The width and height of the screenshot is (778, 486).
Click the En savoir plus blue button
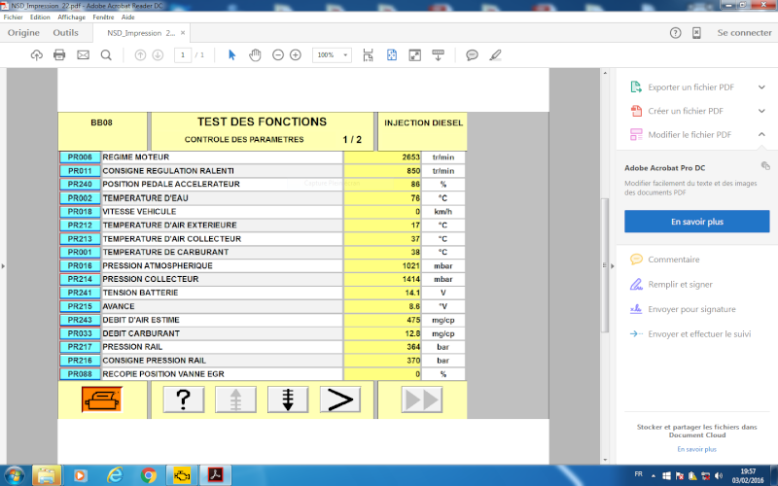coord(696,222)
